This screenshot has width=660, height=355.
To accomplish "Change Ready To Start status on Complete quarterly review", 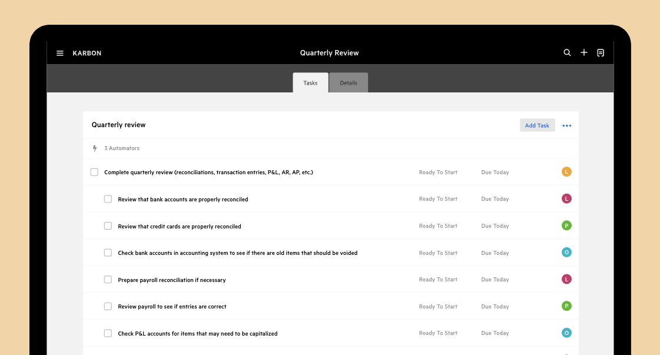I will [x=438, y=172].
